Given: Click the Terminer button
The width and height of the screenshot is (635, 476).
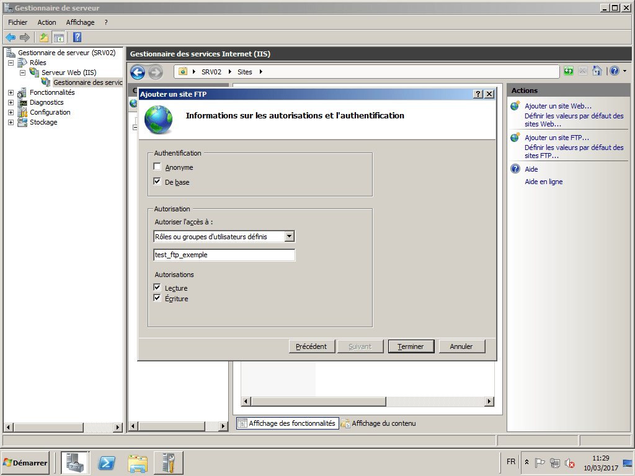Looking at the screenshot, I should point(411,346).
